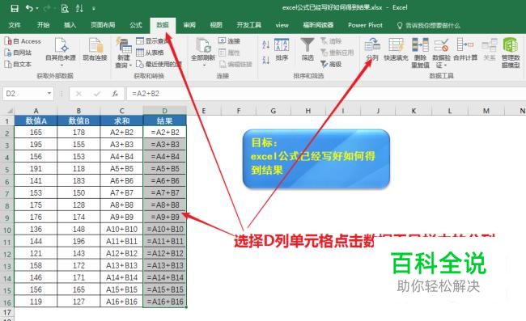Screen dimensions: 526x321
Task: Switch to the 公式 tab
Action: click(x=136, y=25)
